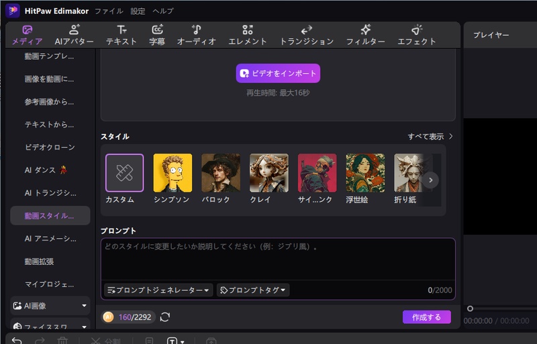Click the プレイヤー panel title

[491, 35]
